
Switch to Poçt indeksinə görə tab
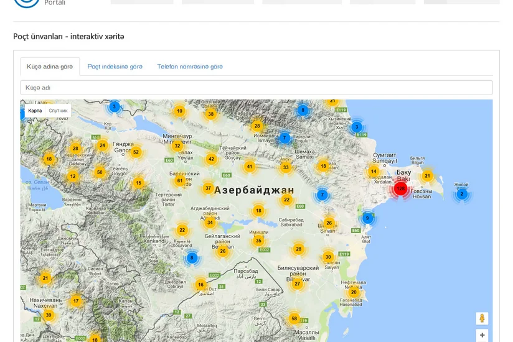[115, 67]
